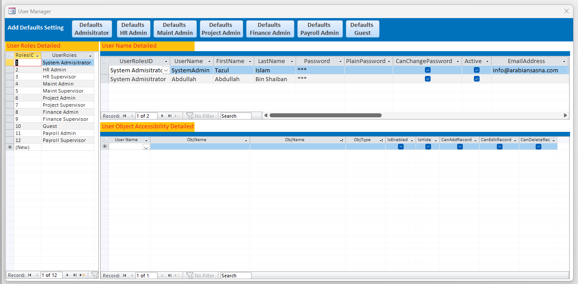Click left arrow of User Name horizontal scrollbar
The height and width of the screenshot is (284, 578).
click(266, 116)
